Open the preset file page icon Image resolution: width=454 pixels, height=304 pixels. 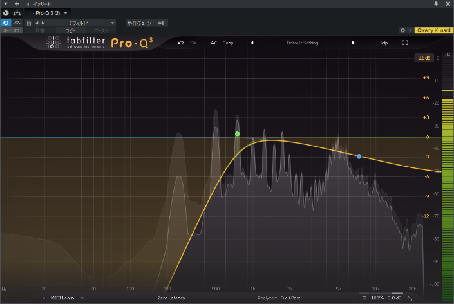(x=29, y=23)
